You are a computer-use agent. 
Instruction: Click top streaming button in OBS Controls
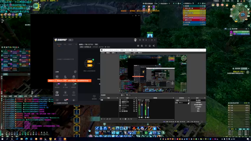coord(198,100)
